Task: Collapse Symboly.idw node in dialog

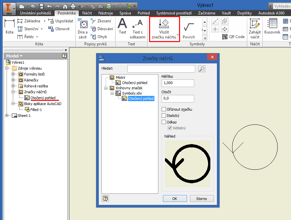Action: (112, 93)
